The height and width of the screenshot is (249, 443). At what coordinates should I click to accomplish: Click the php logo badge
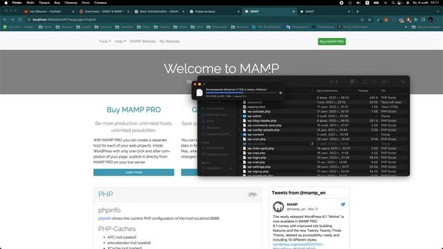click(252, 194)
